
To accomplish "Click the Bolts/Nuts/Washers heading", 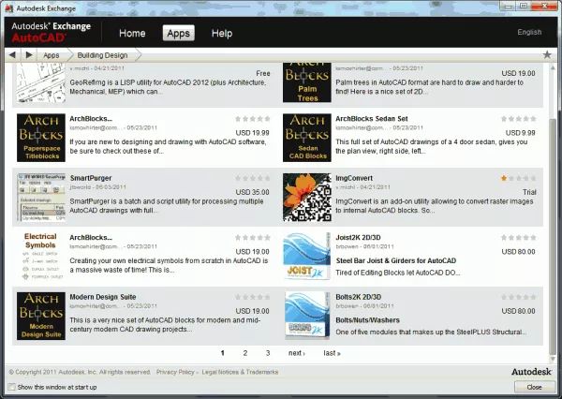I will pyautogui.click(x=367, y=320).
